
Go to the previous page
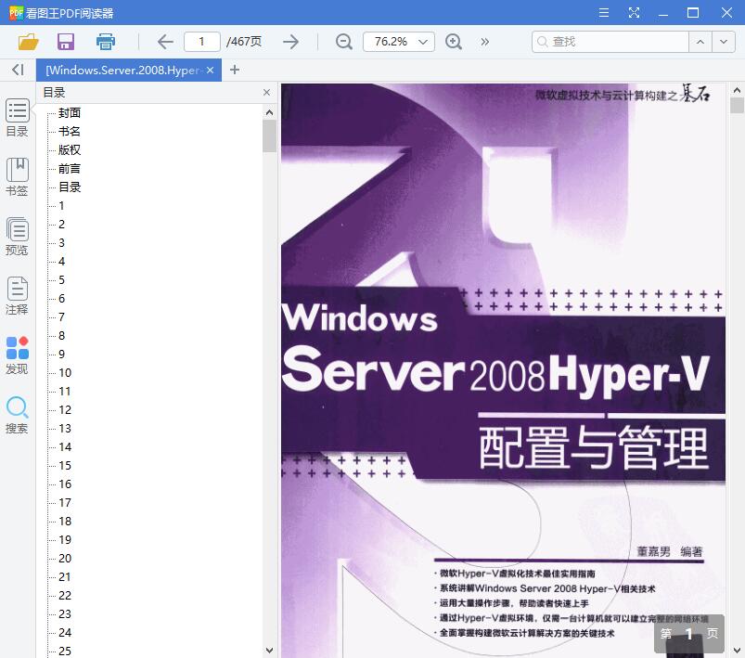(x=165, y=42)
